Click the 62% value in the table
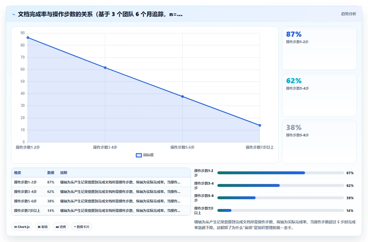 51,192
